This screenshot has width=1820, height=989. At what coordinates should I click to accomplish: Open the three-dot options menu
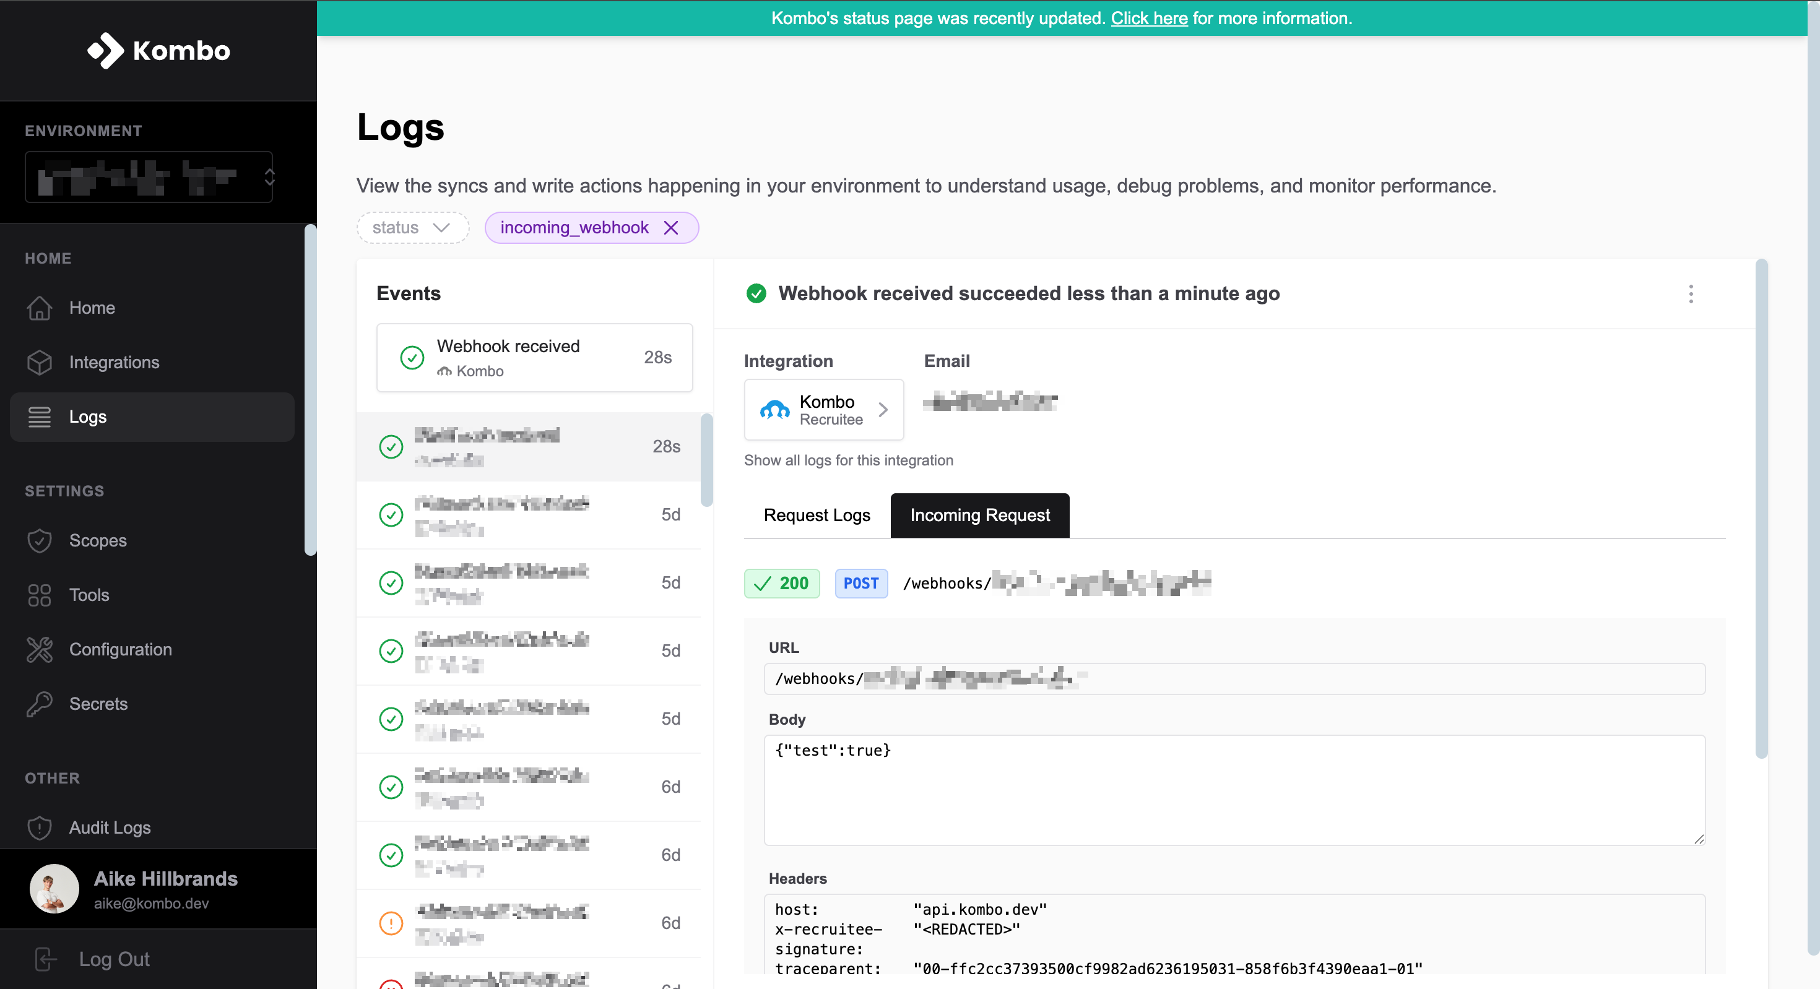pos(1691,294)
